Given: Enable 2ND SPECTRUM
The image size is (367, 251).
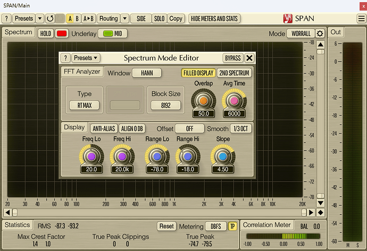Looking at the screenshot, I should [234, 73].
